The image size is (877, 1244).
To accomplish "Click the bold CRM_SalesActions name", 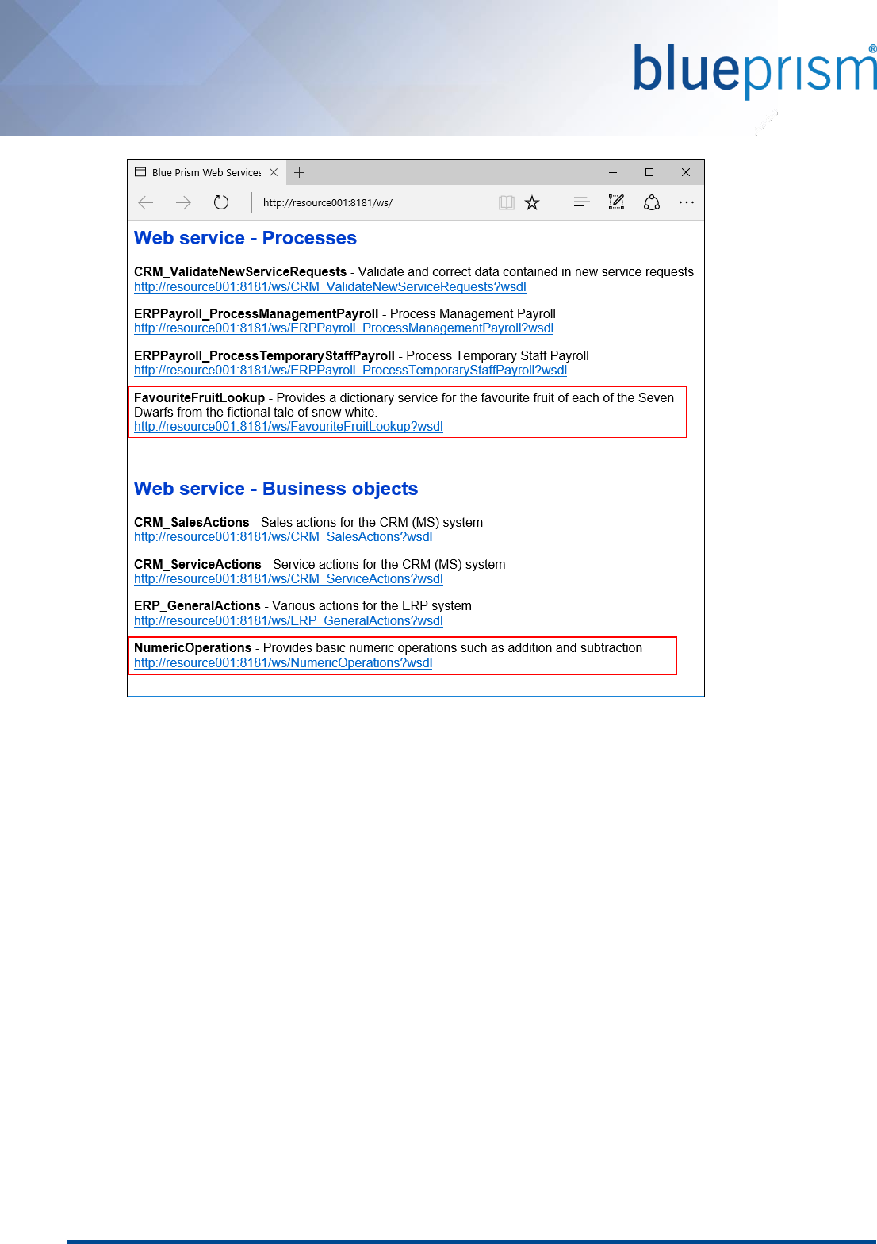I will click(192, 523).
